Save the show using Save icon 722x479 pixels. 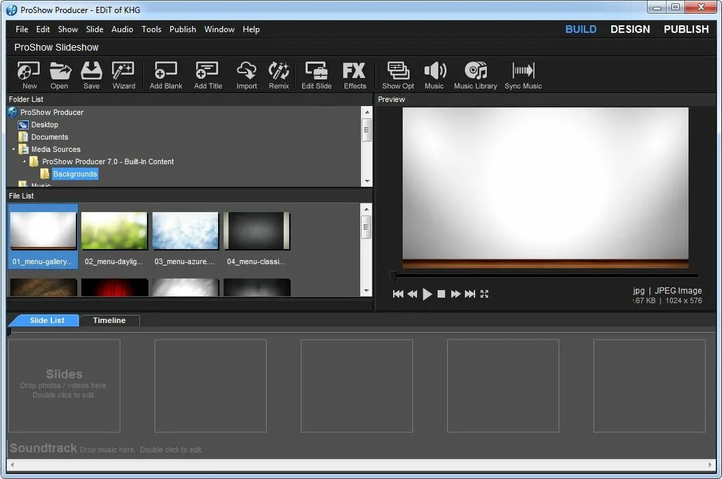tap(91, 75)
